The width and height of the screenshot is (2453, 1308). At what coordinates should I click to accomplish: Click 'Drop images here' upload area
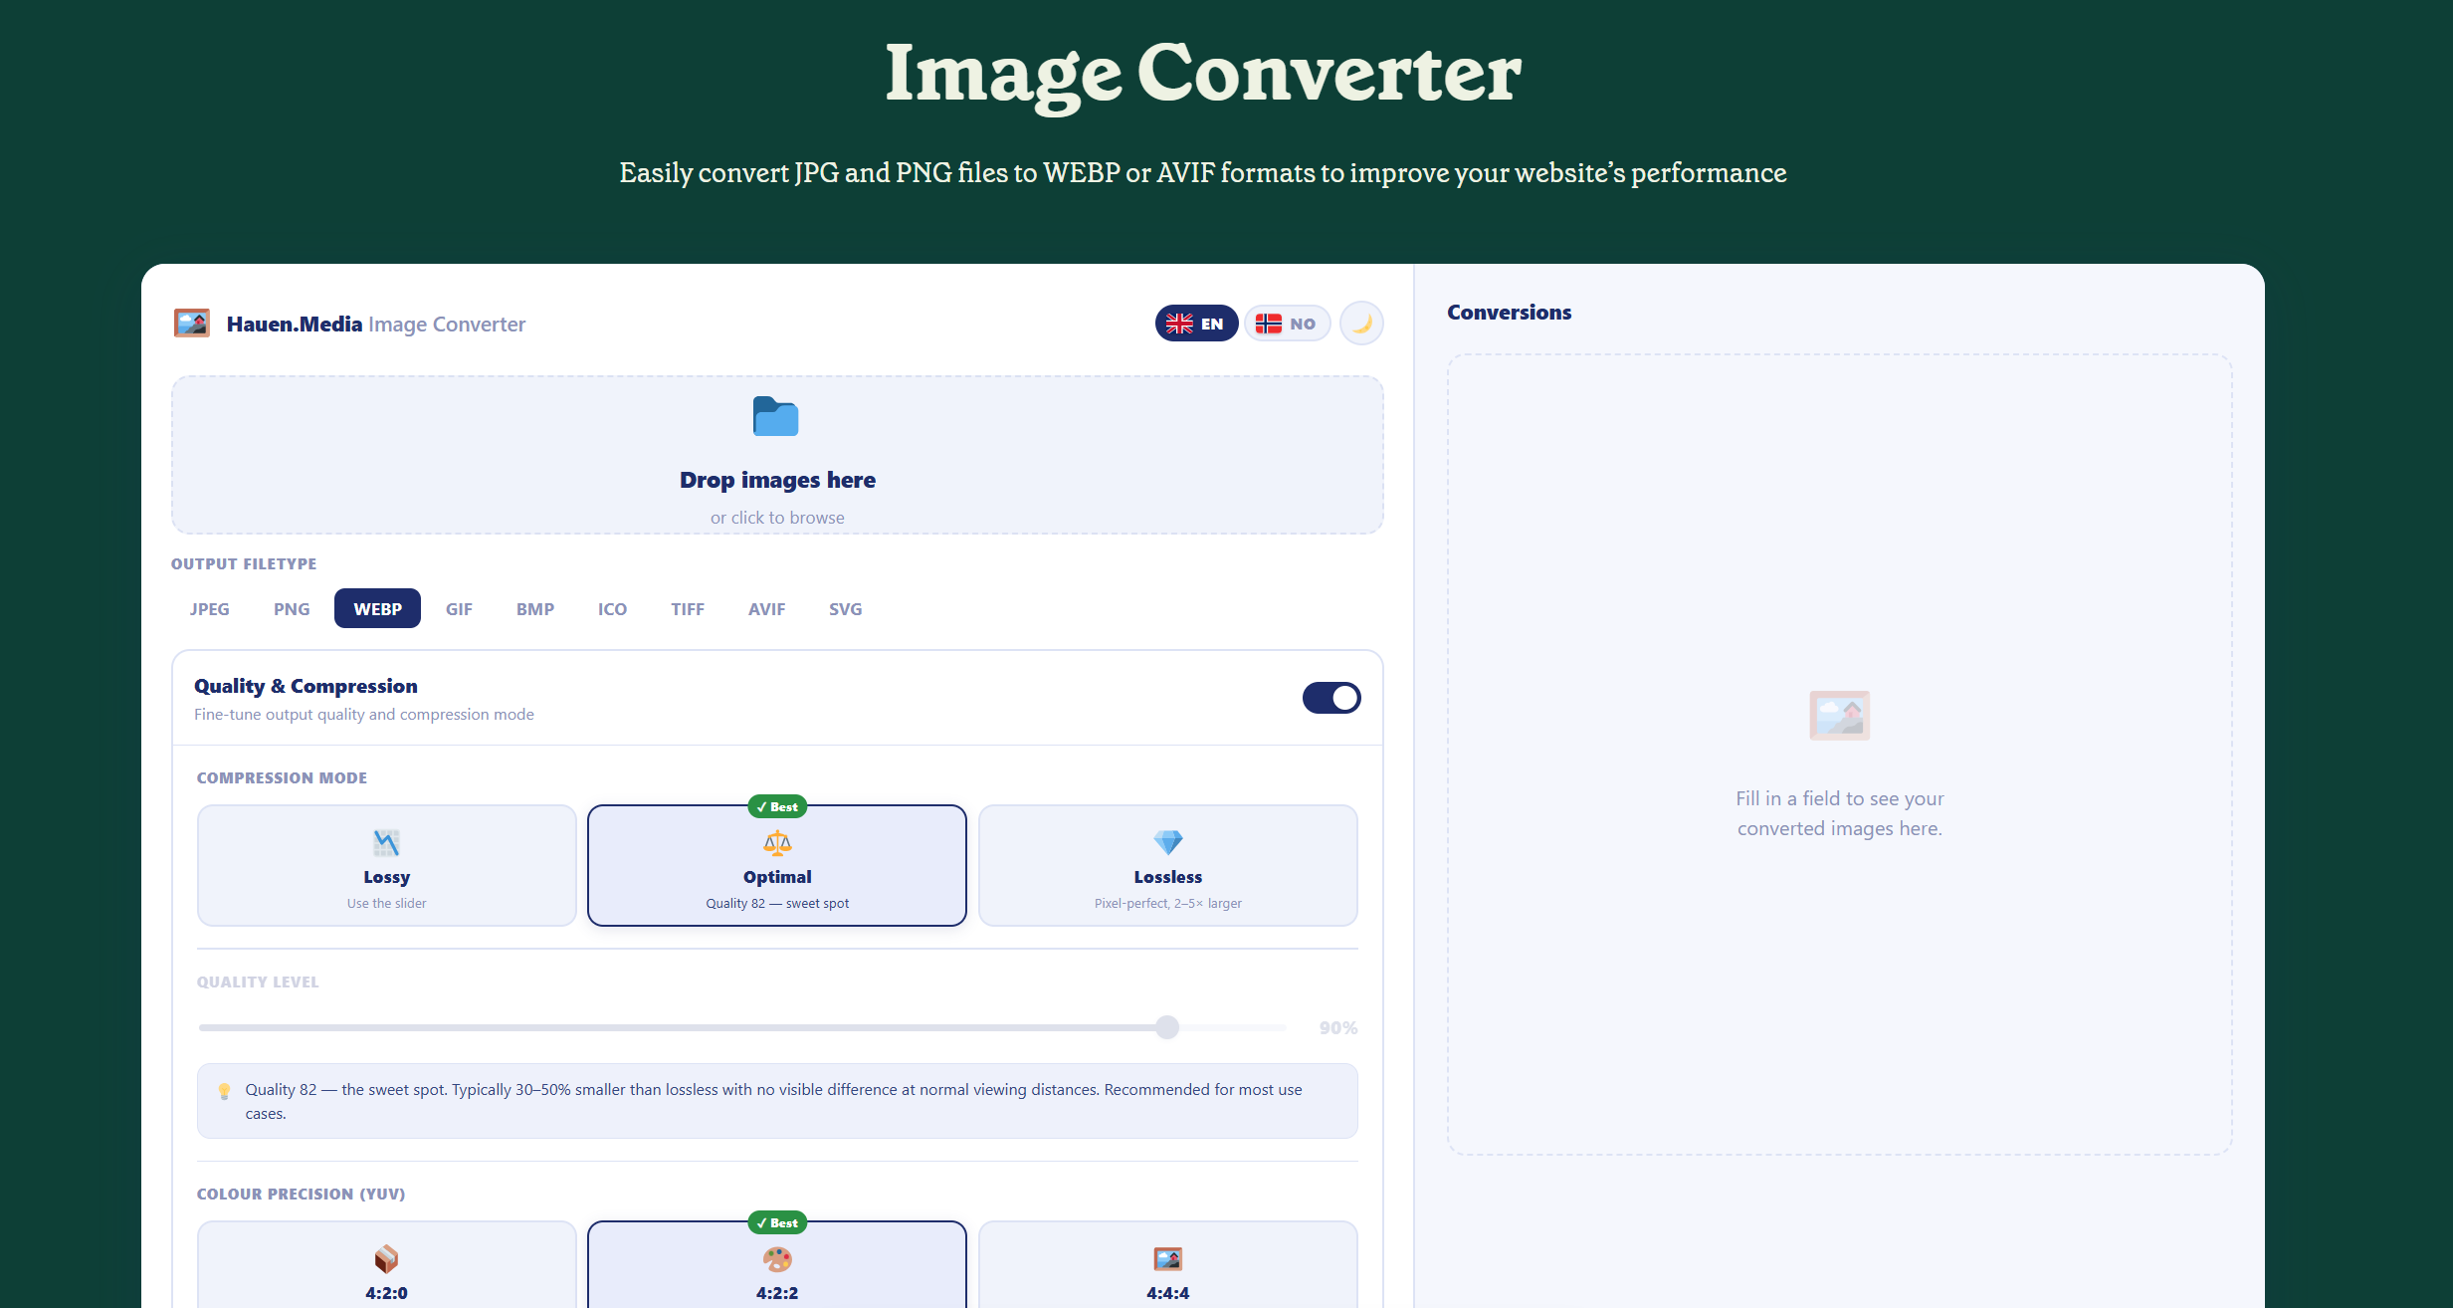(777, 455)
